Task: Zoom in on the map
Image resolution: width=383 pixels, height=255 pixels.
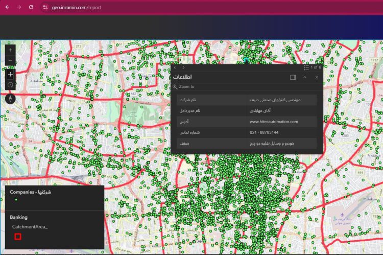Action: pyautogui.click(x=10, y=50)
